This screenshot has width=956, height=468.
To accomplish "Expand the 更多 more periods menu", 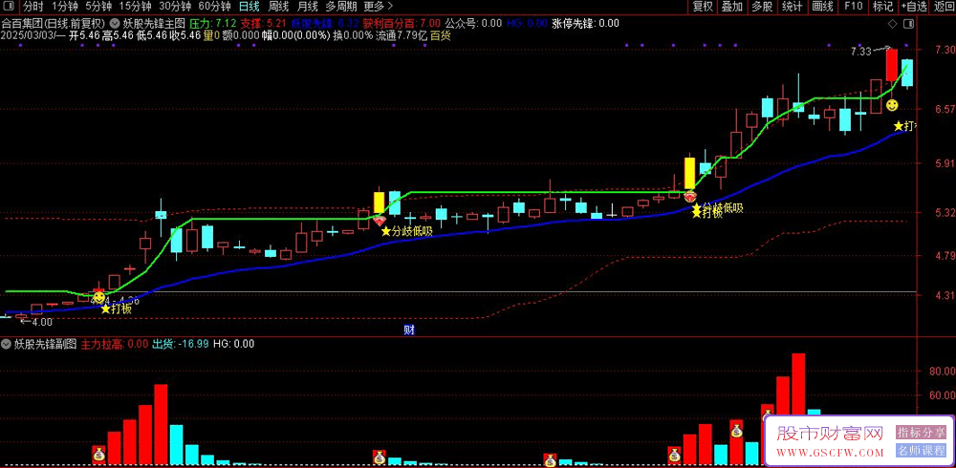I will point(378,7).
